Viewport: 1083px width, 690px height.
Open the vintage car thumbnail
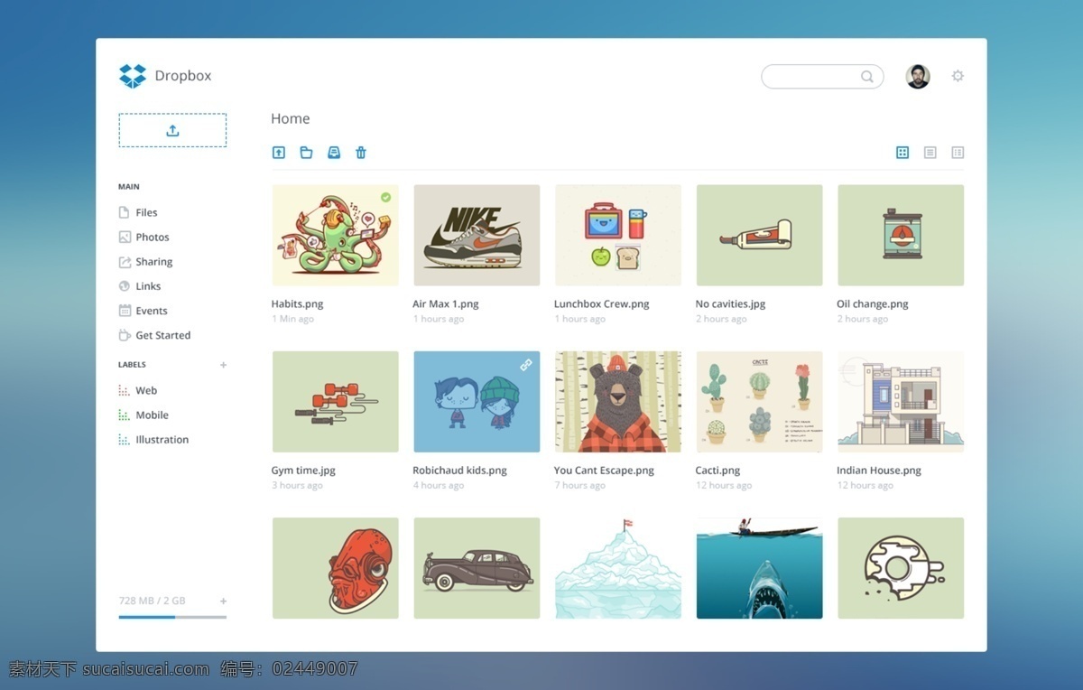click(477, 568)
